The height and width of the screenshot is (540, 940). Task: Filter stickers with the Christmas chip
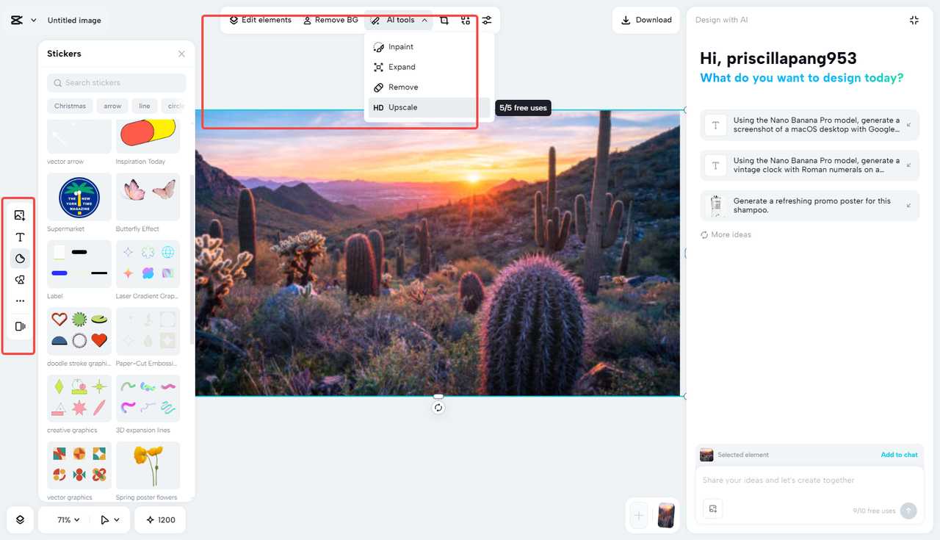pyautogui.click(x=70, y=106)
